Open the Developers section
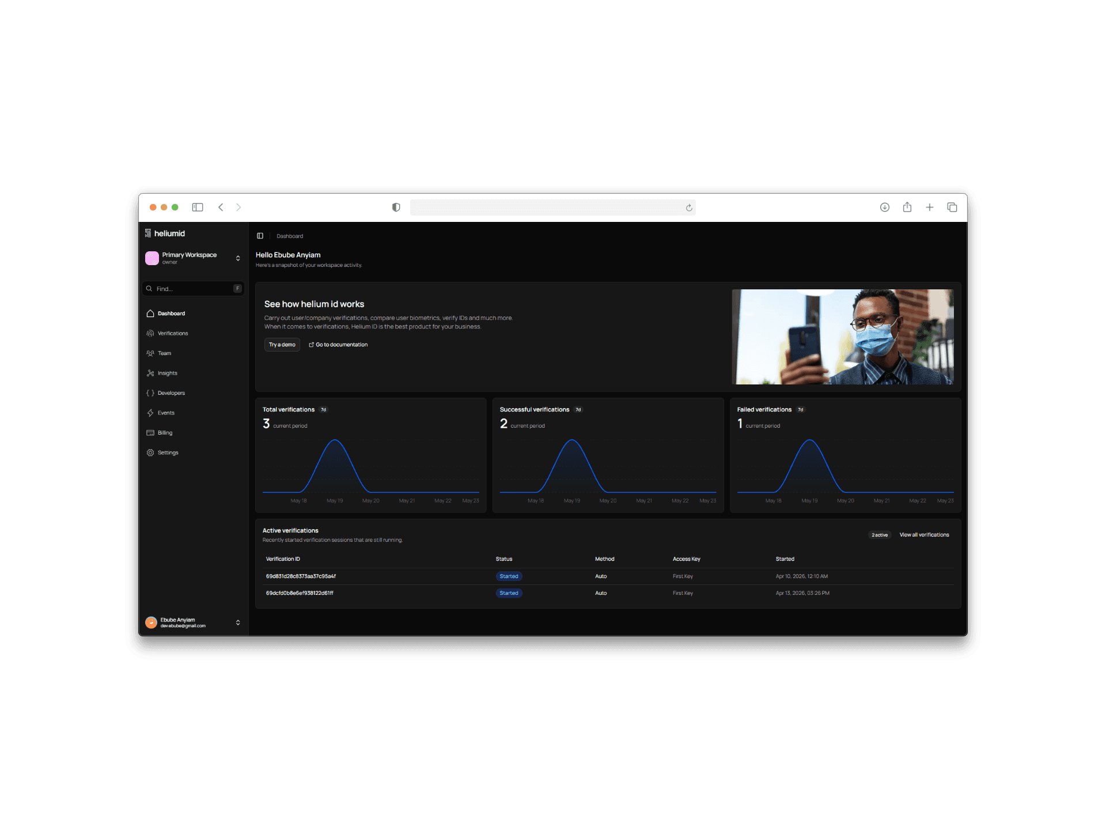The height and width of the screenshot is (830, 1106). point(193,393)
